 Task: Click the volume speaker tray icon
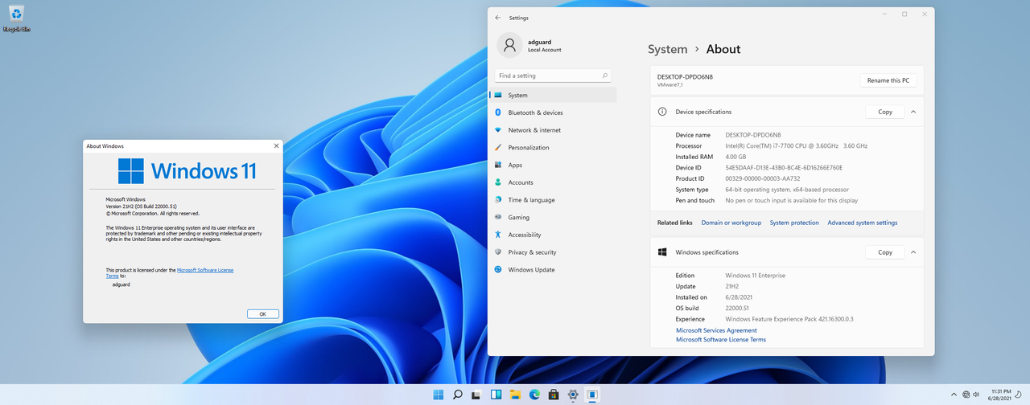(977, 395)
